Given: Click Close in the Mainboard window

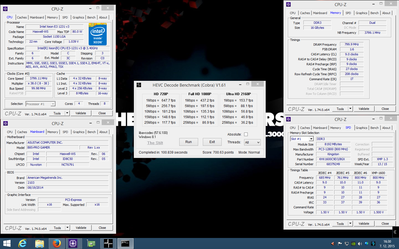Looking at the screenshot, I should 102,228.
